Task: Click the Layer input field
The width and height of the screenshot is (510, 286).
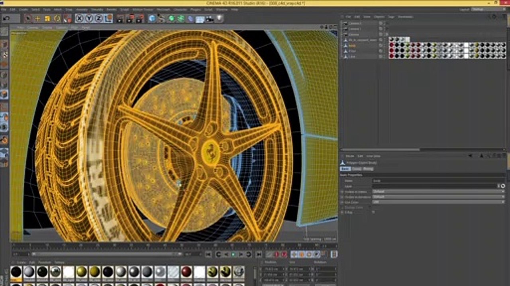Action: 434,186
